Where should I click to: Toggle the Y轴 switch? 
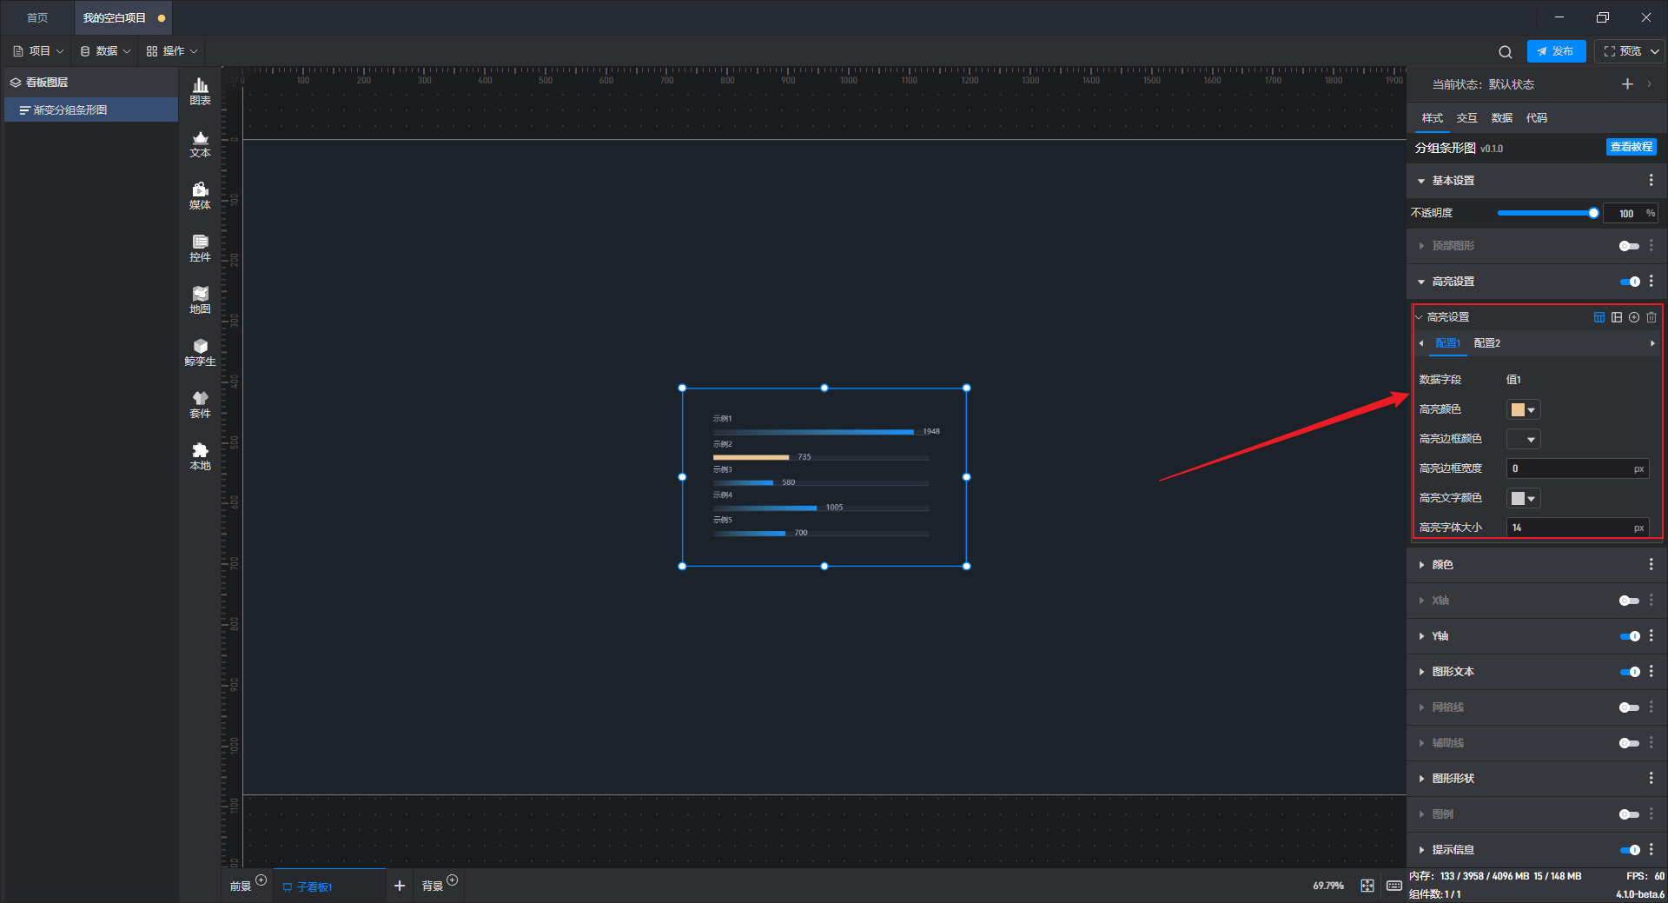coord(1630,636)
